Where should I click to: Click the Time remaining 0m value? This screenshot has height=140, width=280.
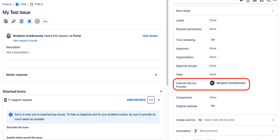[213, 40]
